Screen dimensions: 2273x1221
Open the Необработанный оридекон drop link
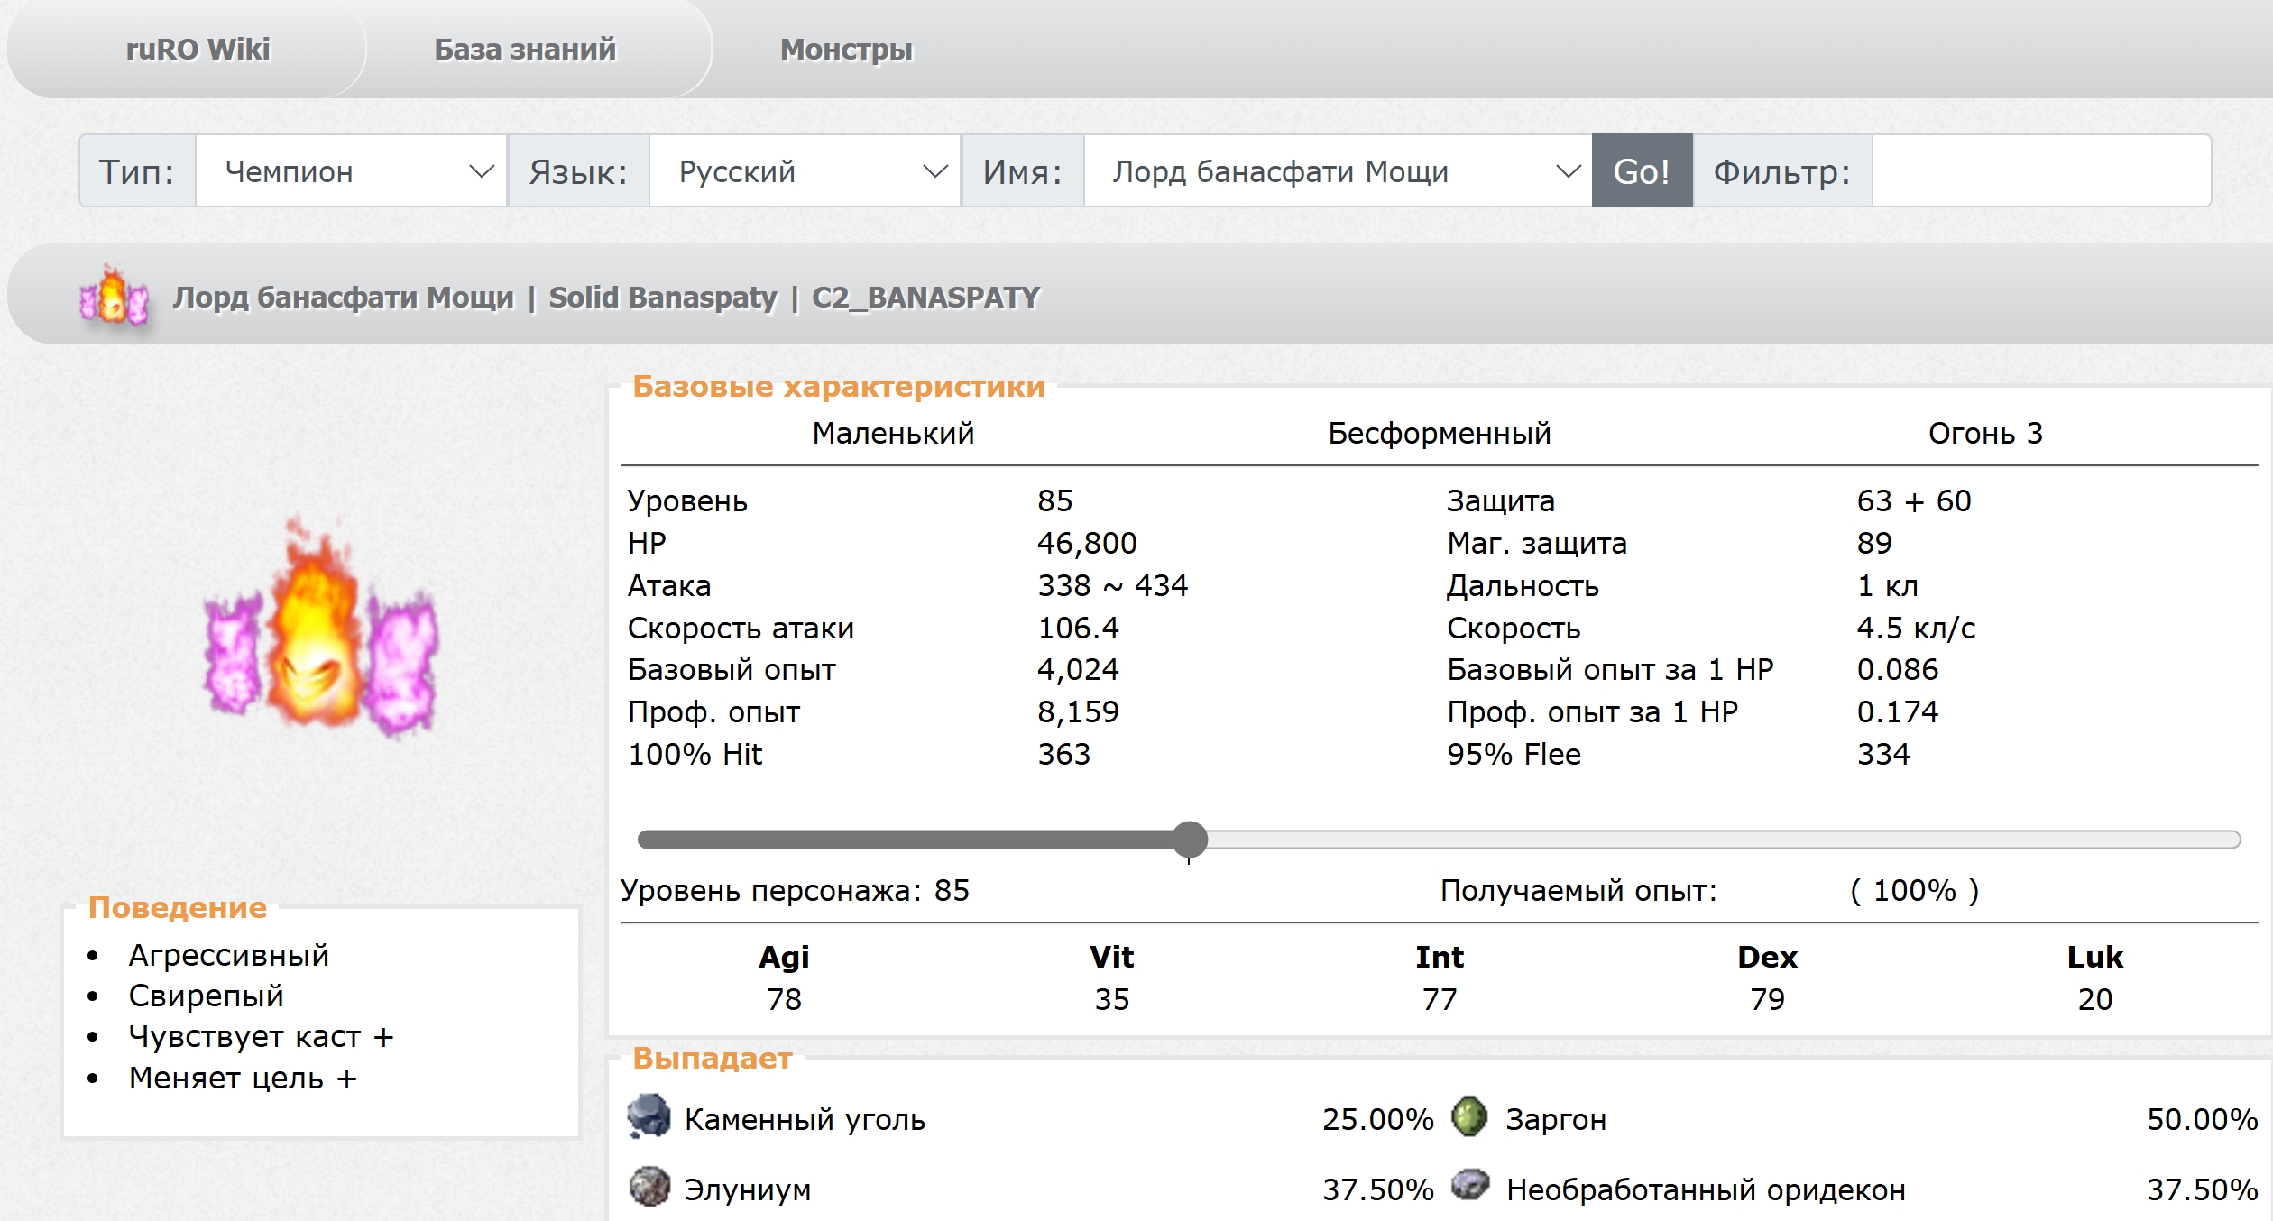click(x=1705, y=1189)
